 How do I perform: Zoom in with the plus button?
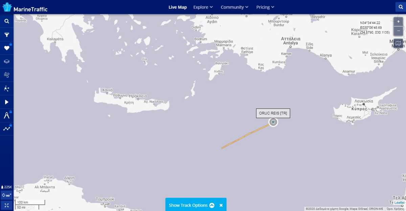(398, 22)
